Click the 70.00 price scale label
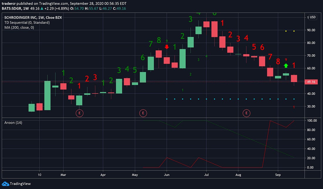 (x=311, y=55)
